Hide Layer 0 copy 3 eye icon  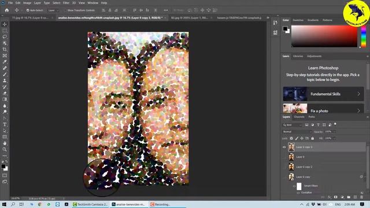284,147
